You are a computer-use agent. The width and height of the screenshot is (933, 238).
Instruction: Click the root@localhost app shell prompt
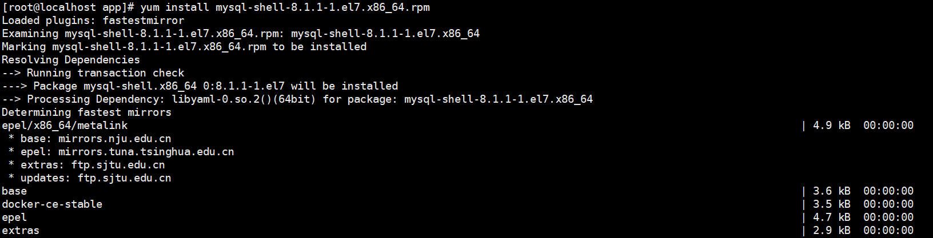click(x=68, y=7)
